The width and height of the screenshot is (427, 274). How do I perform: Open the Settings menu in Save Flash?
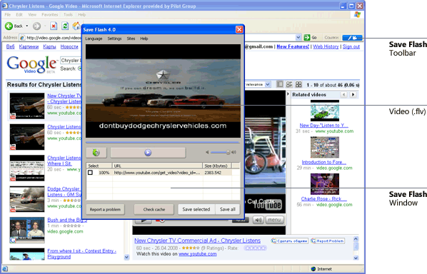114,39
